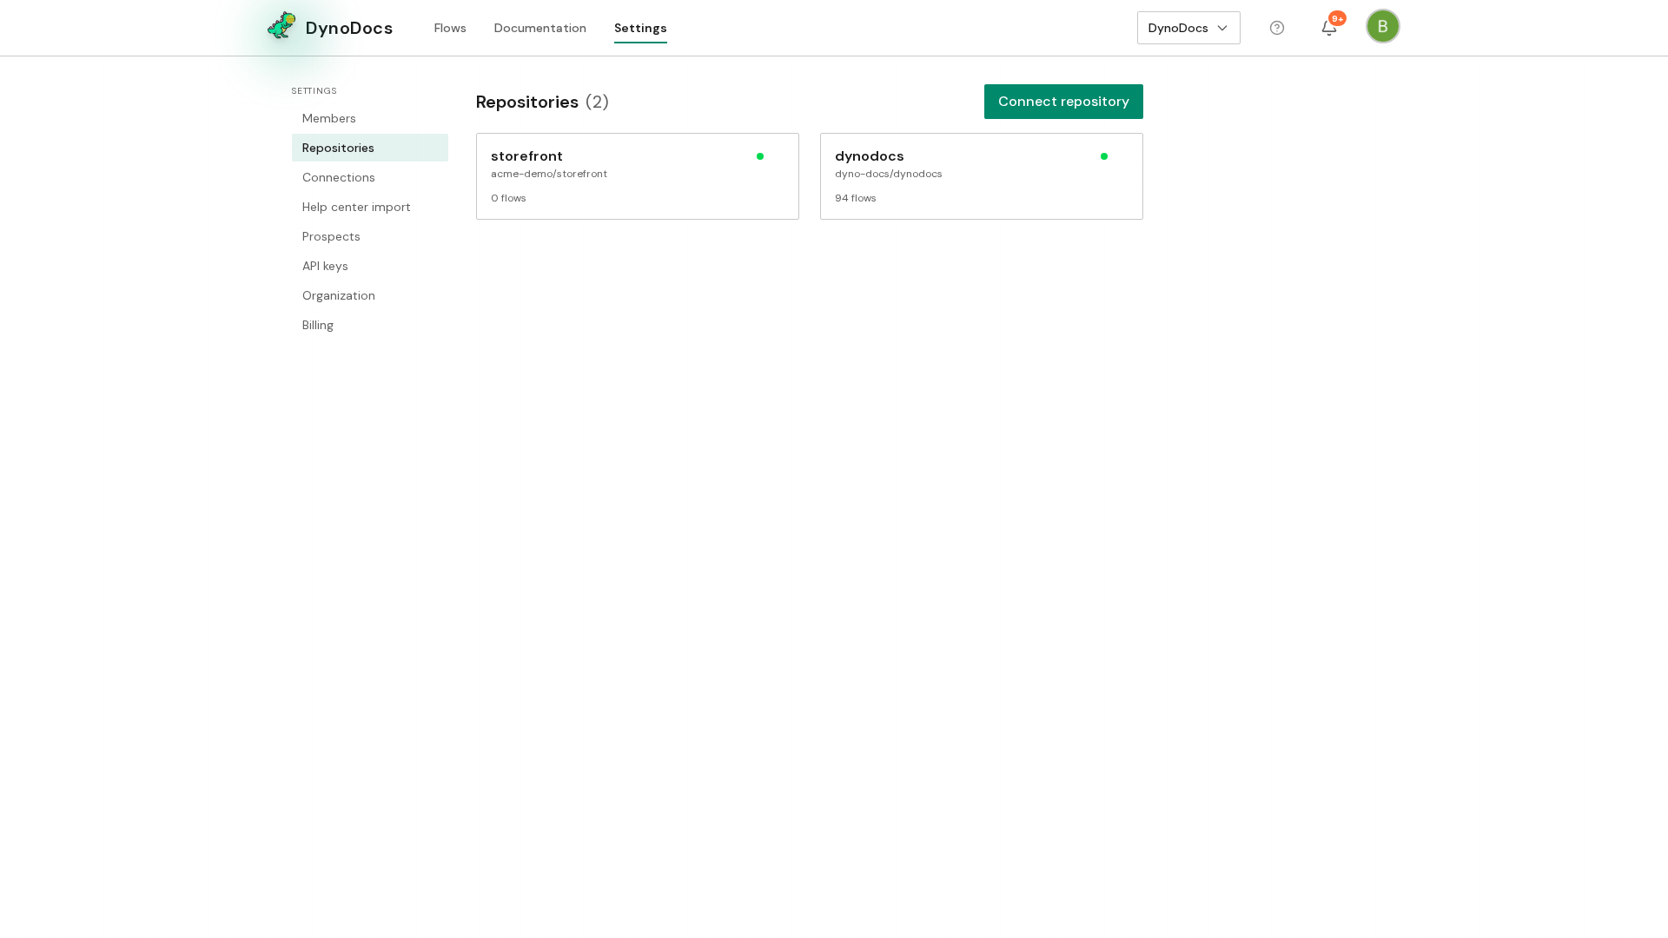Open the Documentation tab
This screenshot has height=938, width=1668.
[x=540, y=28]
